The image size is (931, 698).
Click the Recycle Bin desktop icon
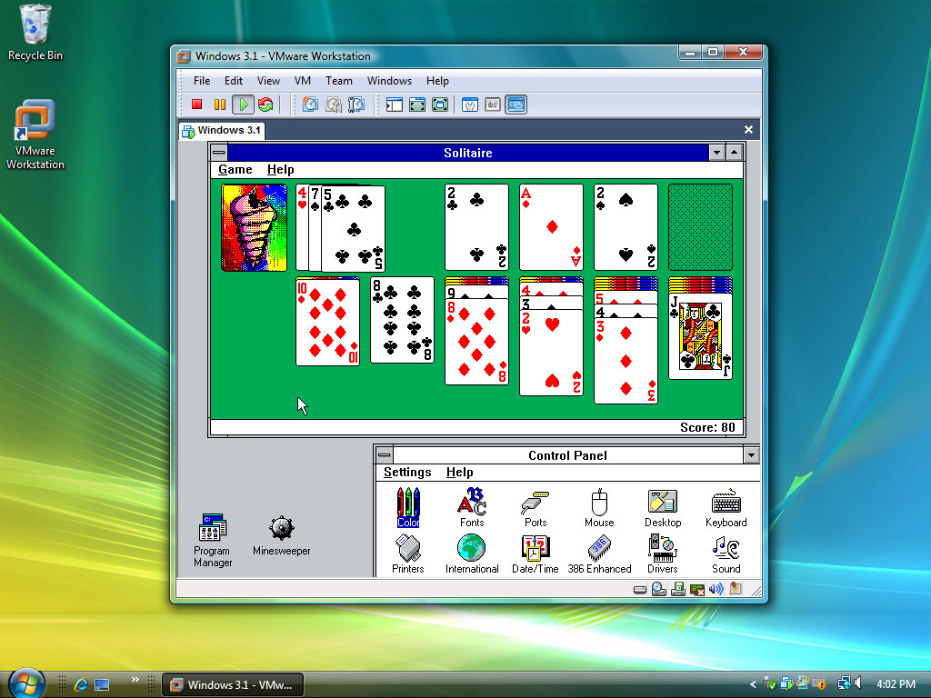click(x=35, y=34)
